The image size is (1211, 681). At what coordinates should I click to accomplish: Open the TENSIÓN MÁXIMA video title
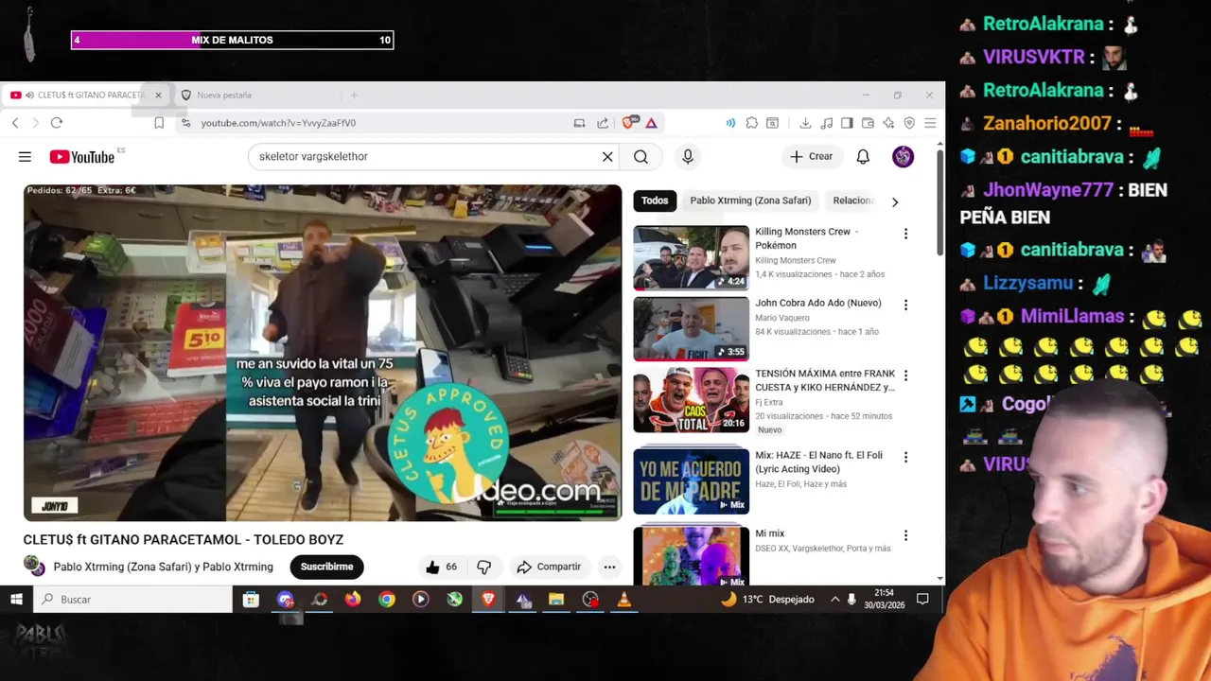click(825, 380)
